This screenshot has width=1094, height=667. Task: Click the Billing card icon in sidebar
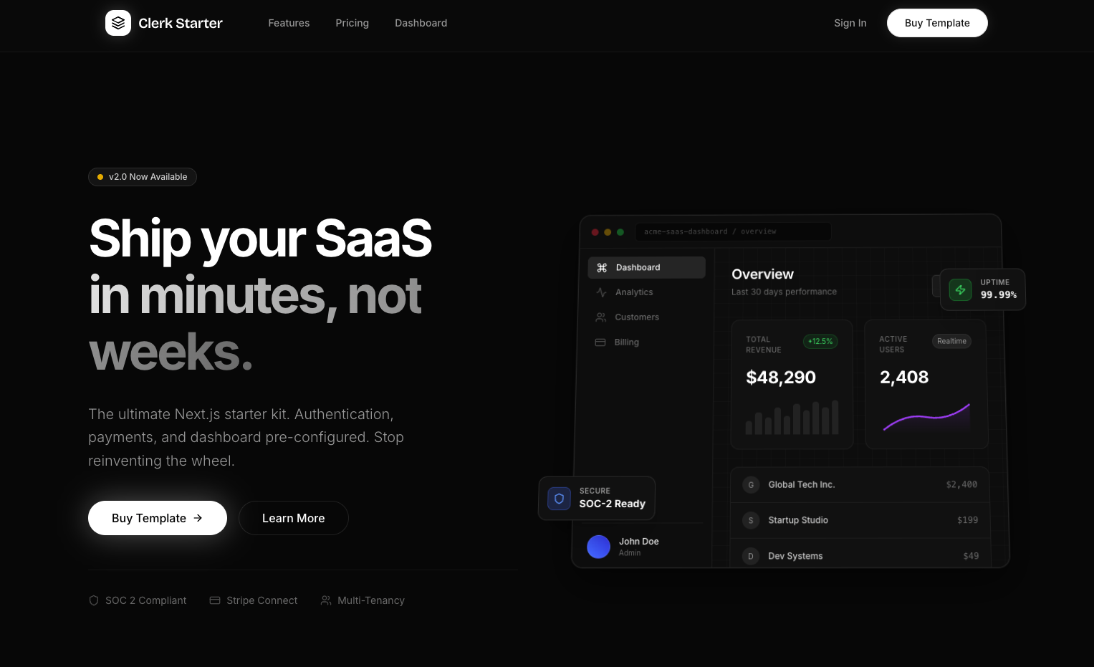tap(600, 342)
